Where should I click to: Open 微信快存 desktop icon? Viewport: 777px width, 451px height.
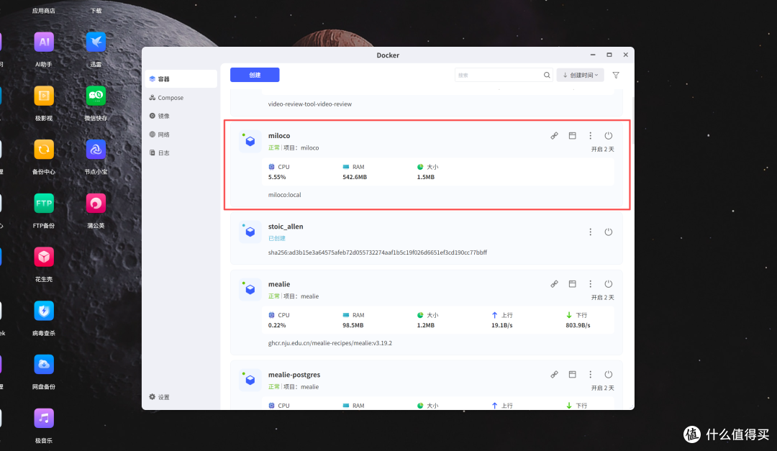(96, 96)
